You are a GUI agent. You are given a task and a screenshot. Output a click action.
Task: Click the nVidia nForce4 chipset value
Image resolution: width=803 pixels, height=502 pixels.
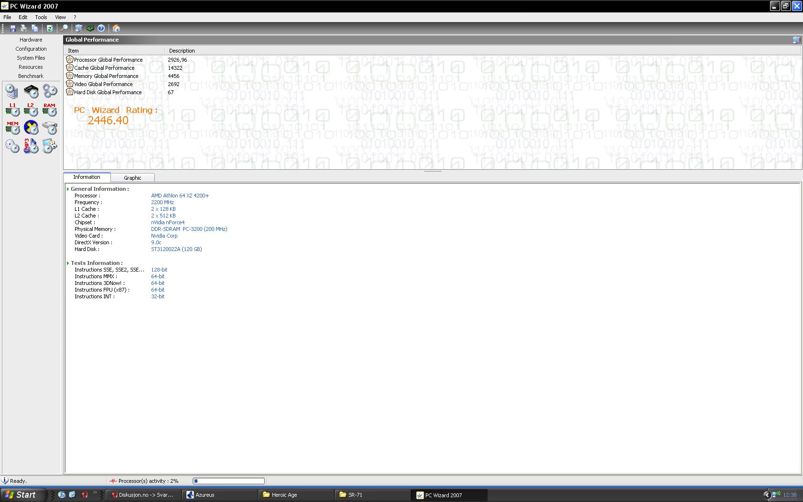coord(168,222)
